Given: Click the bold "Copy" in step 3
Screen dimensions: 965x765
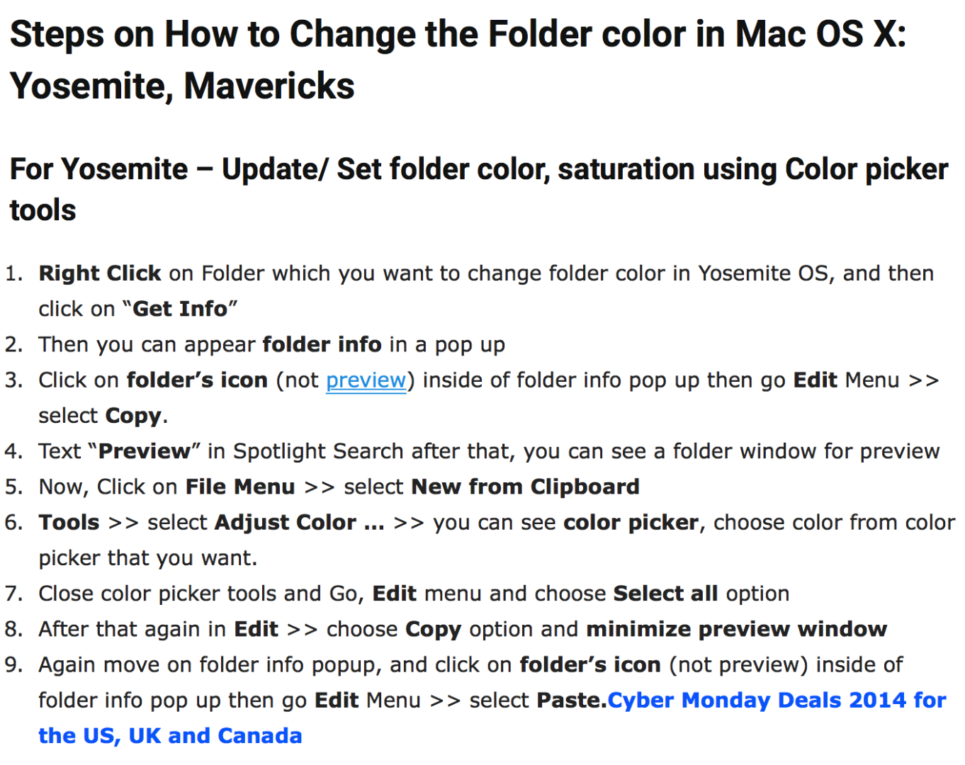Looking at the screenshot, I should (133, 416).
